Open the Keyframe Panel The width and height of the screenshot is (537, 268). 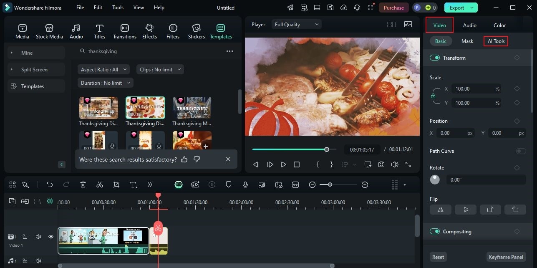(506, 257)
